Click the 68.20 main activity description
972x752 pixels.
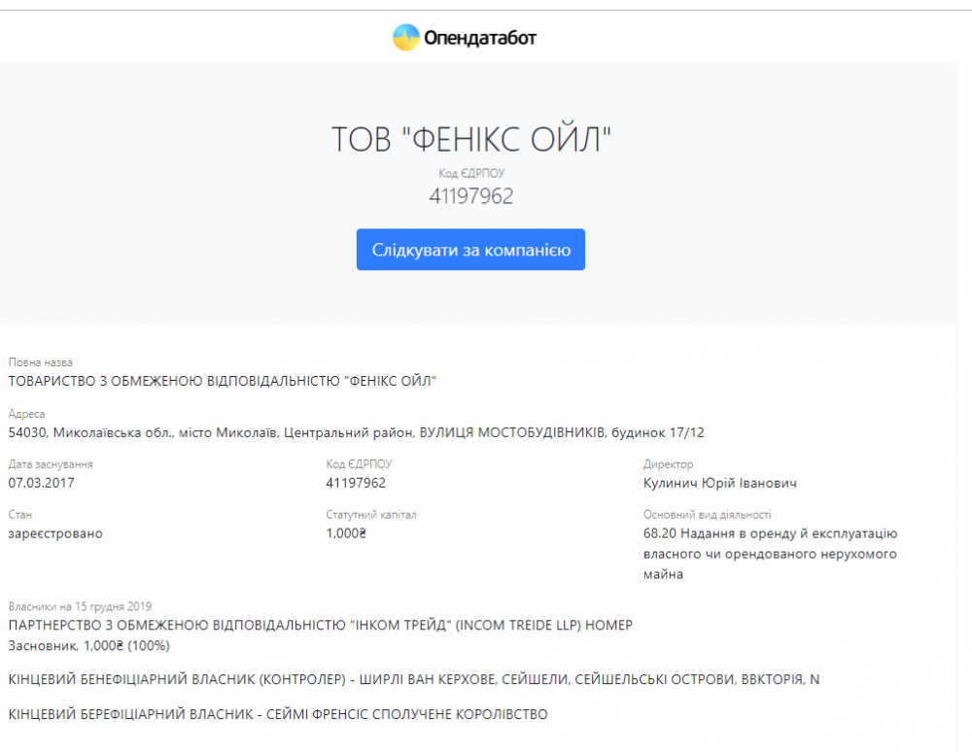(x=770, y=554)
